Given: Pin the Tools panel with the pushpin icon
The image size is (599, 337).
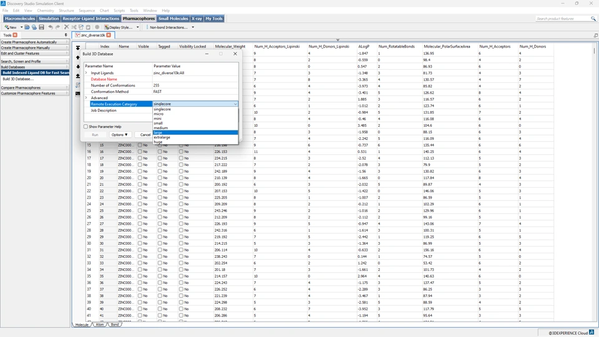Looking at the screenshot, I should [66, 35].
